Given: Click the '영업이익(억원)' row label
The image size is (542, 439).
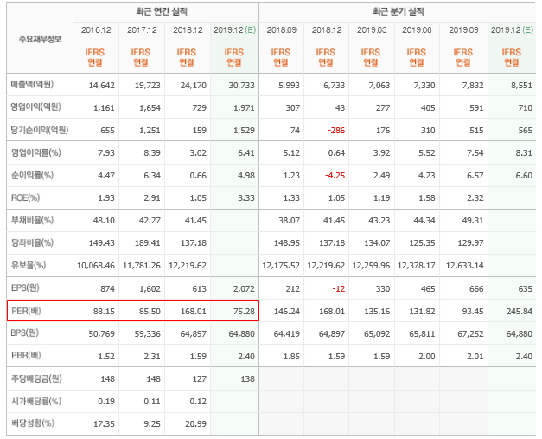Looking at the screenshot, I should pyautogui.click(x=36, y=107).
